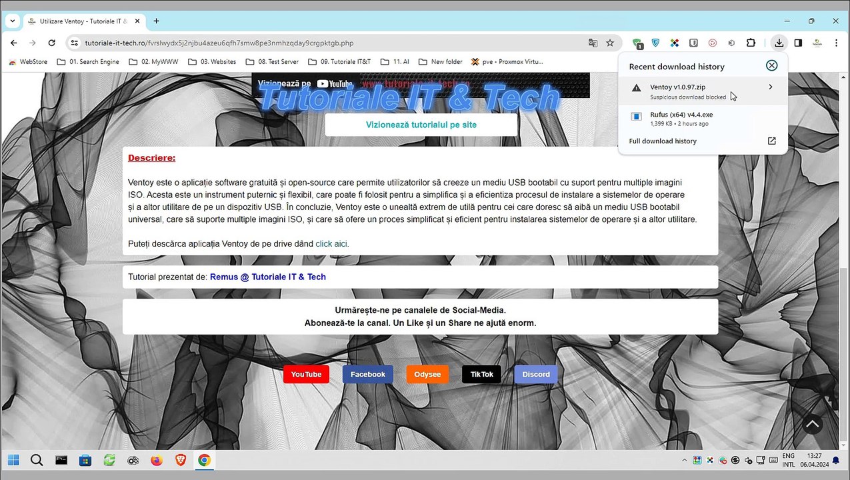This screenshot has height=480, width=850.
Task: Open the Chrome side panel
Action: (798, 43)
